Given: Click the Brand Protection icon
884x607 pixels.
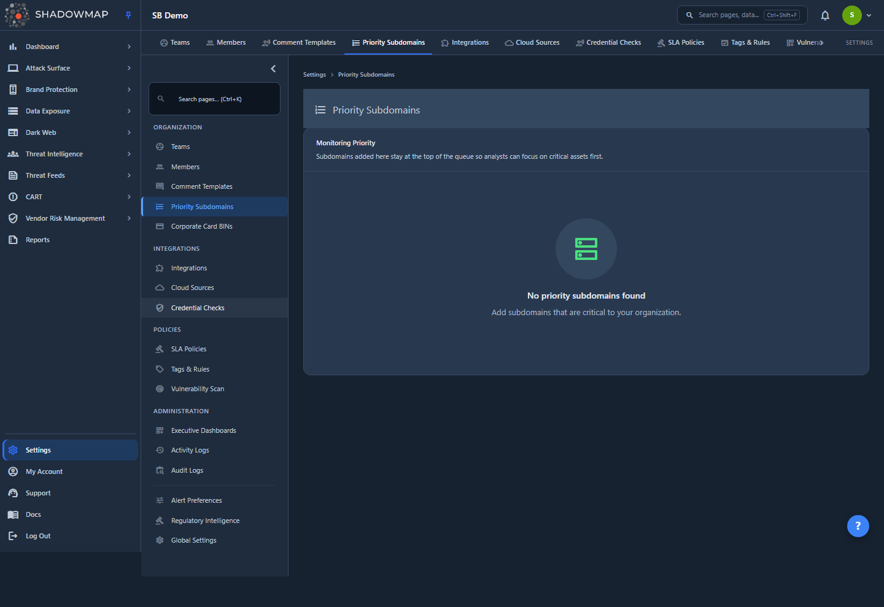Looking at the screenshot, I should pyautogui.click(x=13, y=90).
